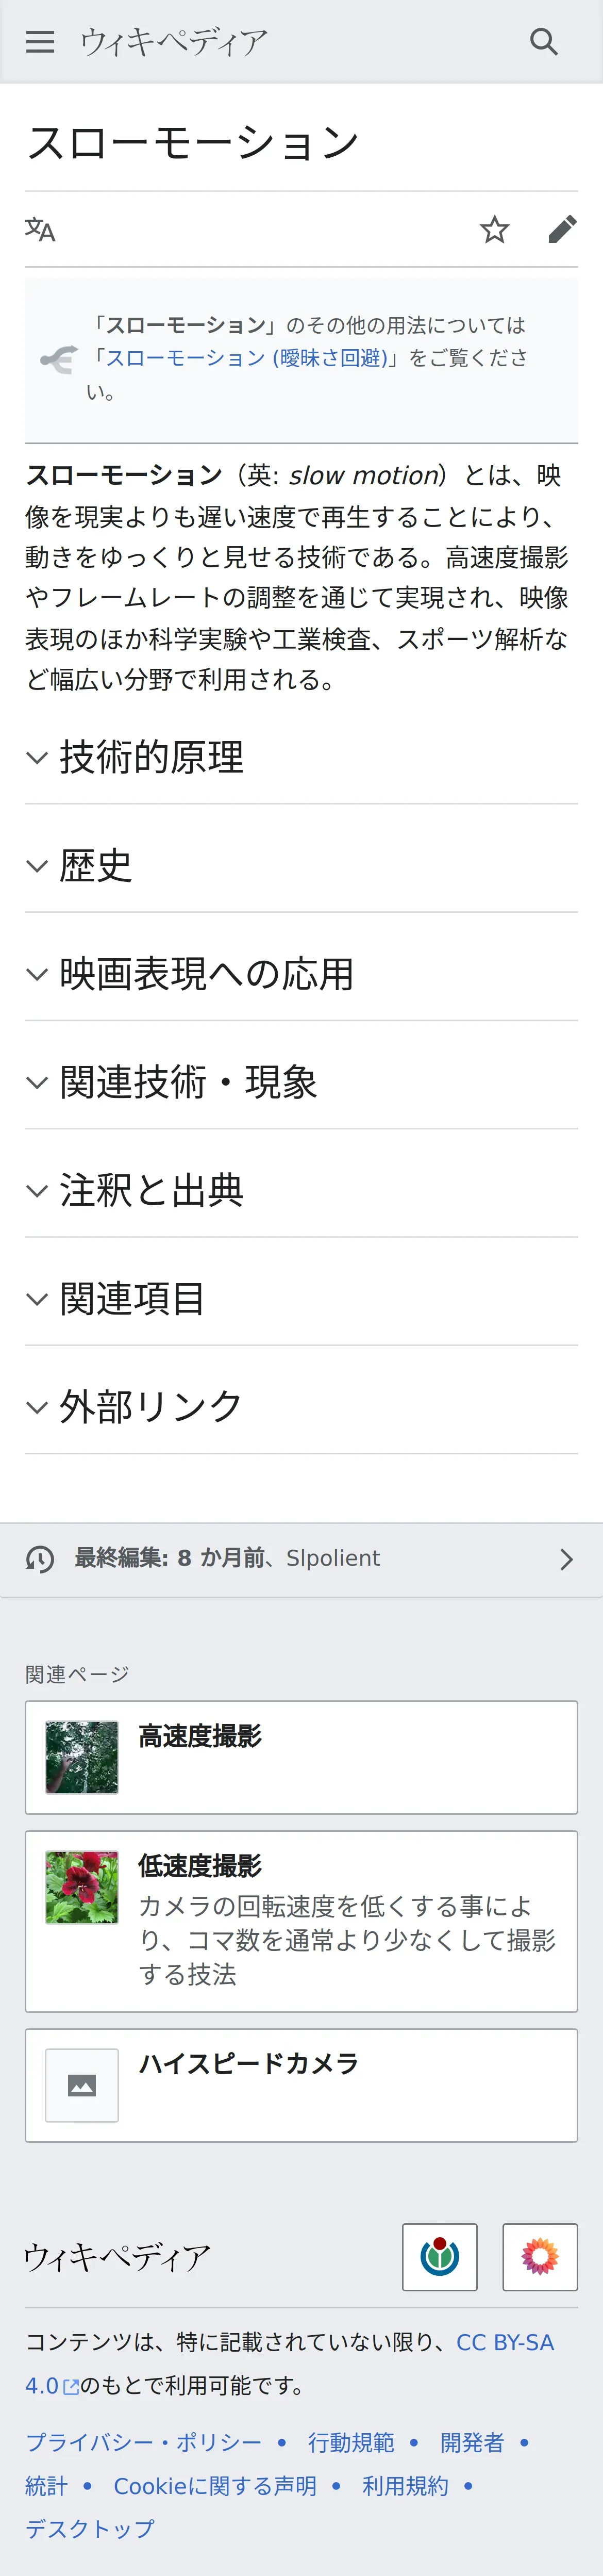Viewport: 603px width, 2576px height.
Task: Click the MediaWiki sunflower logo
Action: (539, 2257)
